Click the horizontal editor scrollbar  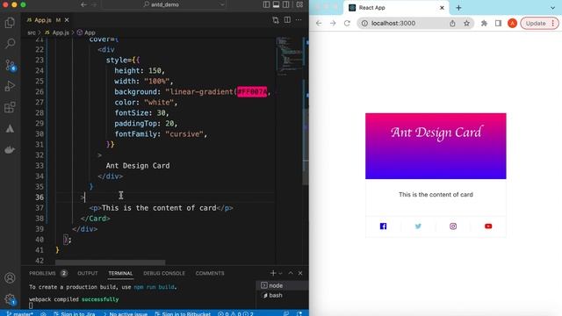(x=110, y=262)
